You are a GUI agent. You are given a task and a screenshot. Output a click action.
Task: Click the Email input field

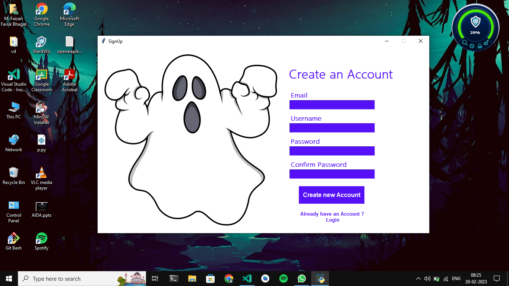tap(332, 105)
